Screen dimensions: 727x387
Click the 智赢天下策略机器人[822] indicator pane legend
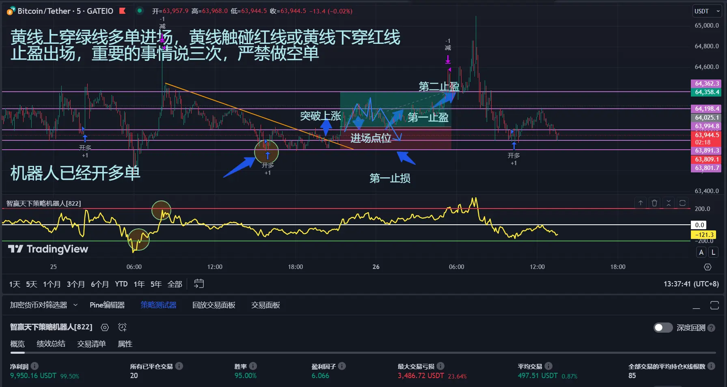pos(43,203)
